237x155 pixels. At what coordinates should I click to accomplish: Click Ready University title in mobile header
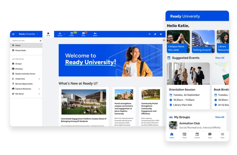(x=185, y=16)
